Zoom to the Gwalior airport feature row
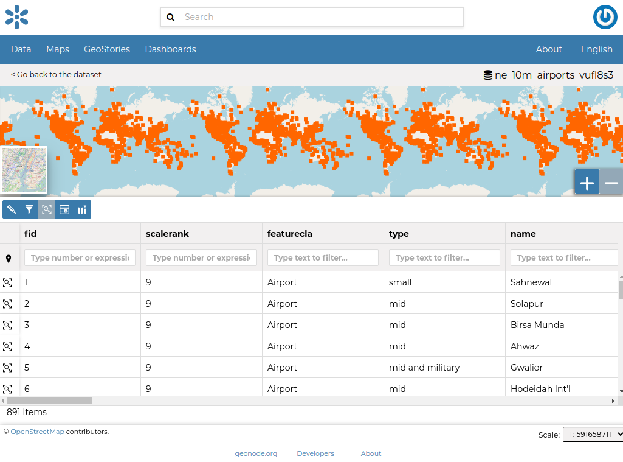The image size is (623, 462). click(8, 367)
